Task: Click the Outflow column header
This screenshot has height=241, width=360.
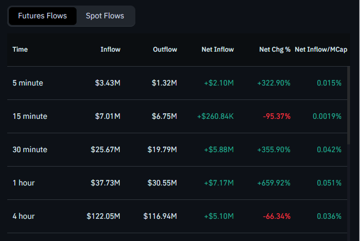Action: 165,49
